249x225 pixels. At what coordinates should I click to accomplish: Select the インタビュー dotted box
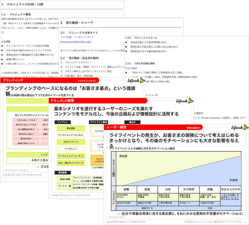[x=71, y=149]
